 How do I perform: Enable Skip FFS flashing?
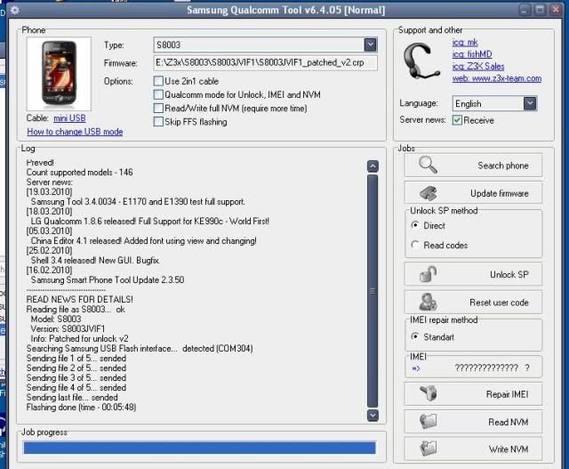(x=158, y=122)
